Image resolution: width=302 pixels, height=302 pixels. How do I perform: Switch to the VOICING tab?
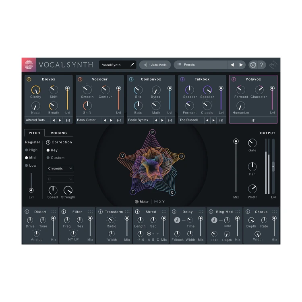pyautogui.click(x=59, y=133)
